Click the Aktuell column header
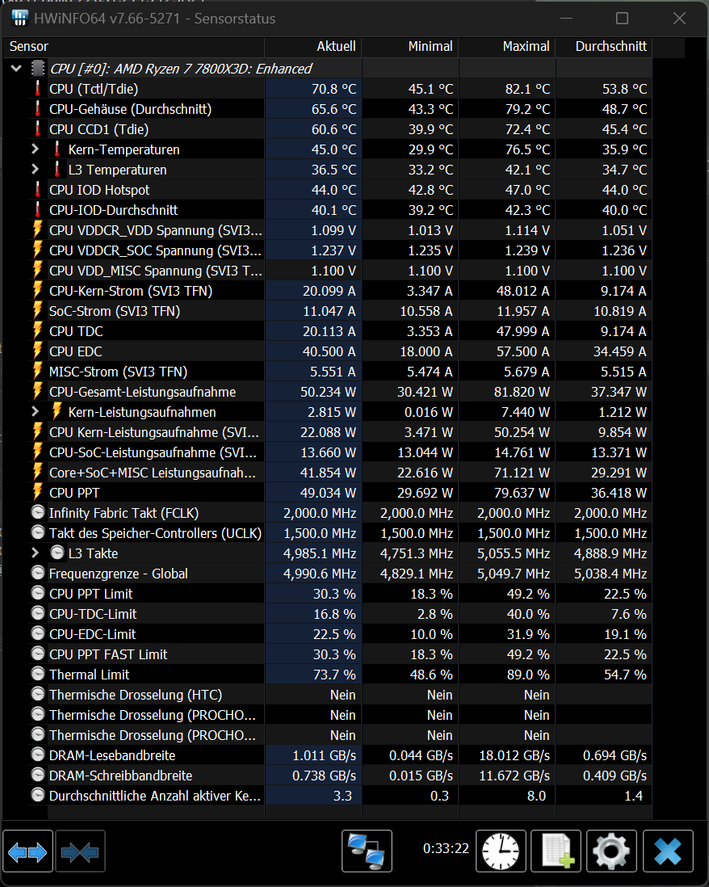The image size is (709, 887). (x=313, y=46)
